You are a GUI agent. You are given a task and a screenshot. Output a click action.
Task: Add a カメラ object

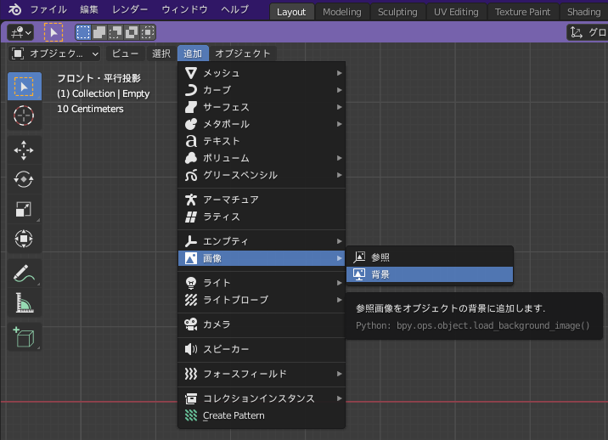pos(262,324)
